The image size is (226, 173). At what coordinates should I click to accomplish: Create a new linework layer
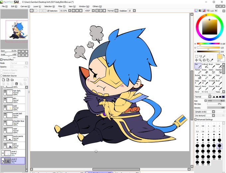(8, 80)
